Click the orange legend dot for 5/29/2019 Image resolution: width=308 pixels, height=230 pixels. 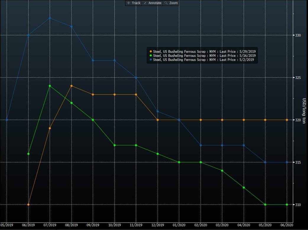click(x=151, y=52)
